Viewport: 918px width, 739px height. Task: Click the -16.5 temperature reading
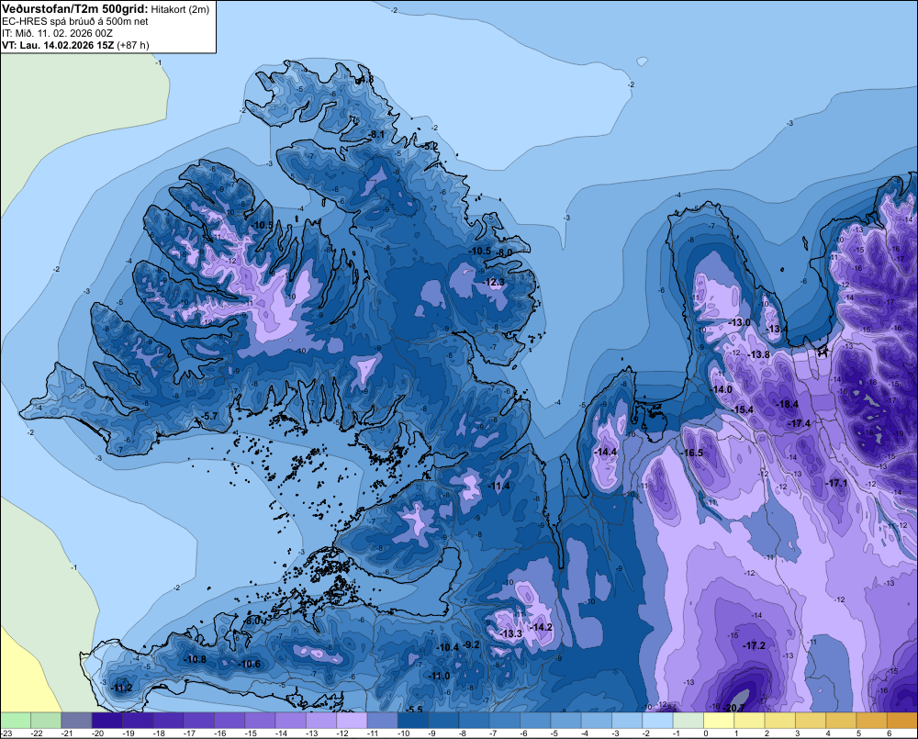[x=692, y=453]
